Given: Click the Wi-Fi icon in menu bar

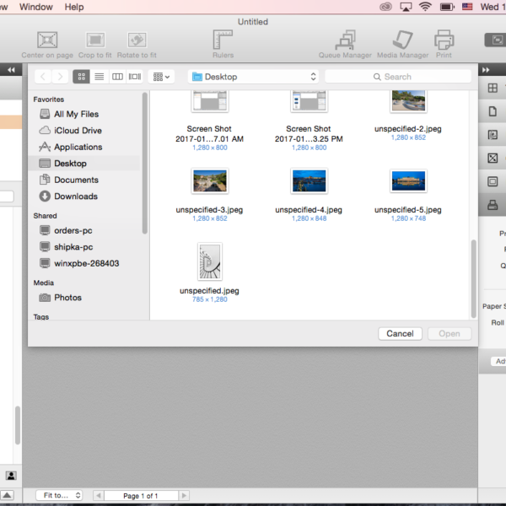Looking at the screenshot, I should (425, 7).
